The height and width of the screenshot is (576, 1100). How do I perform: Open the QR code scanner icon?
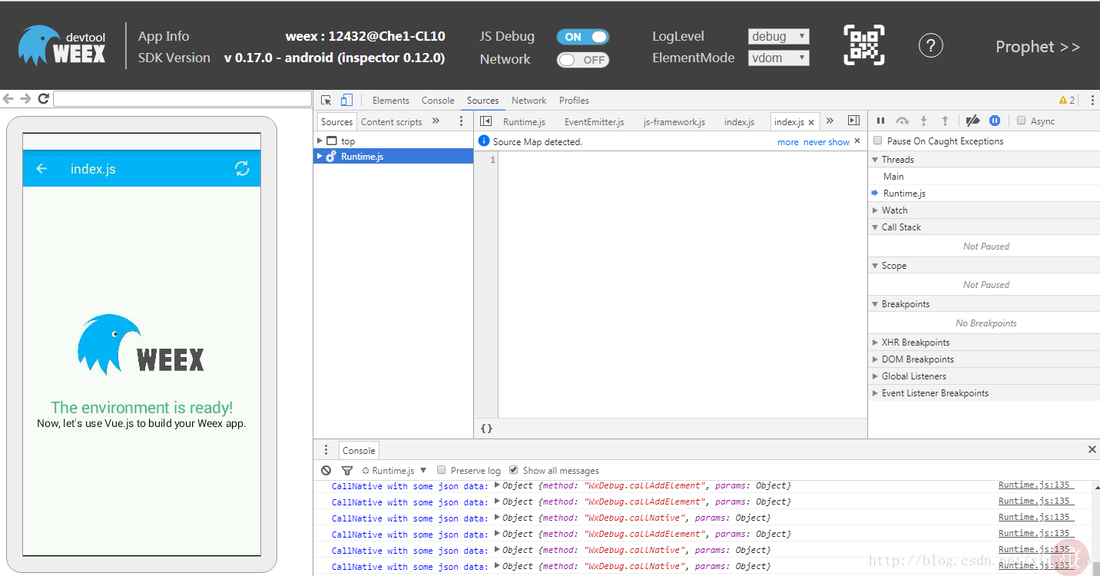tap(864, 45)
